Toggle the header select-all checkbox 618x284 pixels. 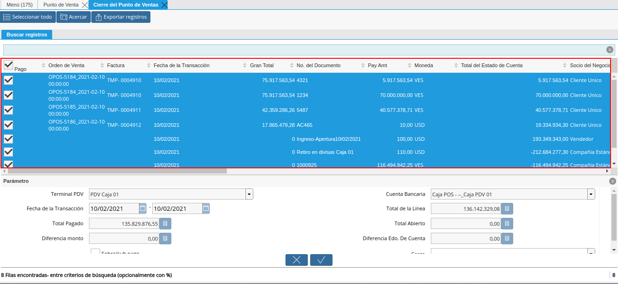(x=8, y=65)
